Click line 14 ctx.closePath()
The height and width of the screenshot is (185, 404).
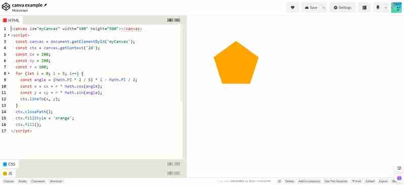pos(34,112)
